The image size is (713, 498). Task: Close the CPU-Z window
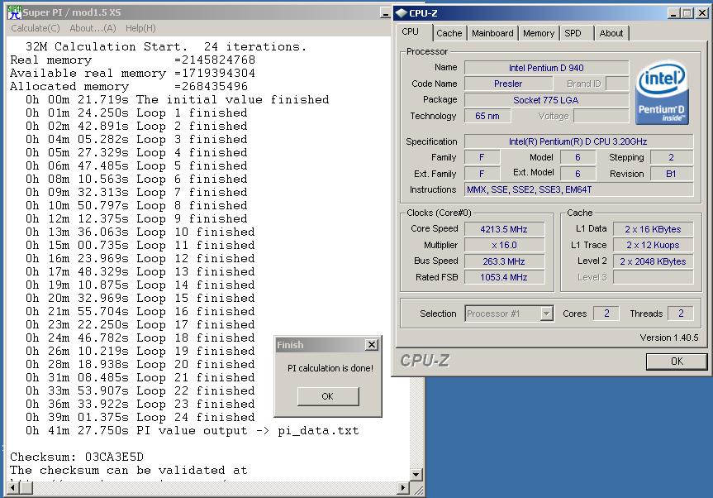point(701,13)
